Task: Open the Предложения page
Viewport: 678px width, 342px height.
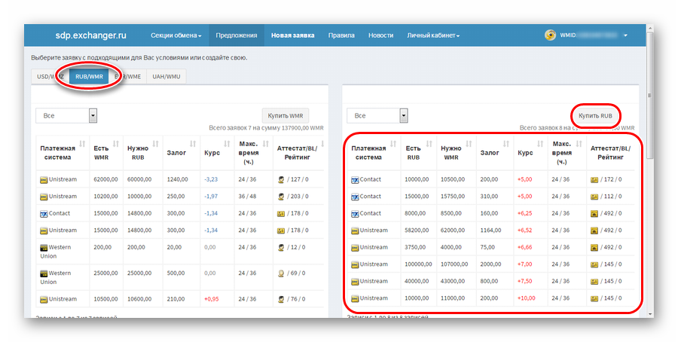Action: tap(237, 35)
